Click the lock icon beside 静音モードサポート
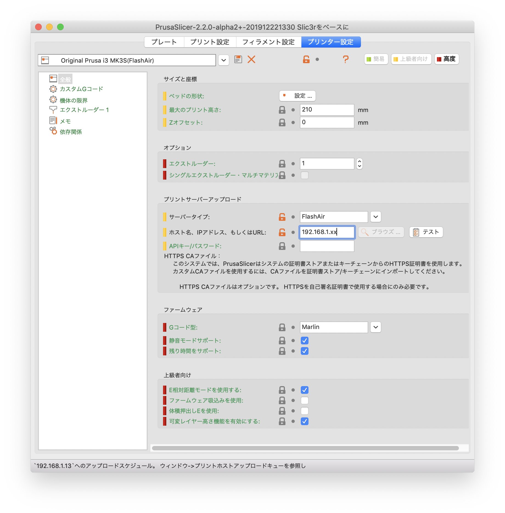The width and height of the screenshot is (505, 513). 282,341
